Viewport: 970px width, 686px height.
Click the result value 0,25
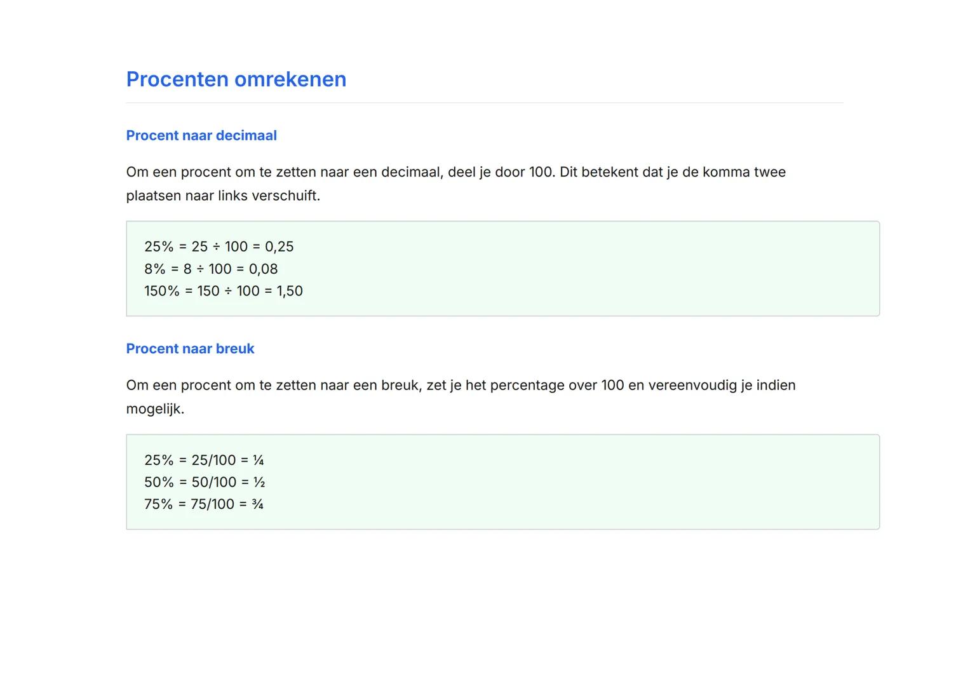coord(279,246)
